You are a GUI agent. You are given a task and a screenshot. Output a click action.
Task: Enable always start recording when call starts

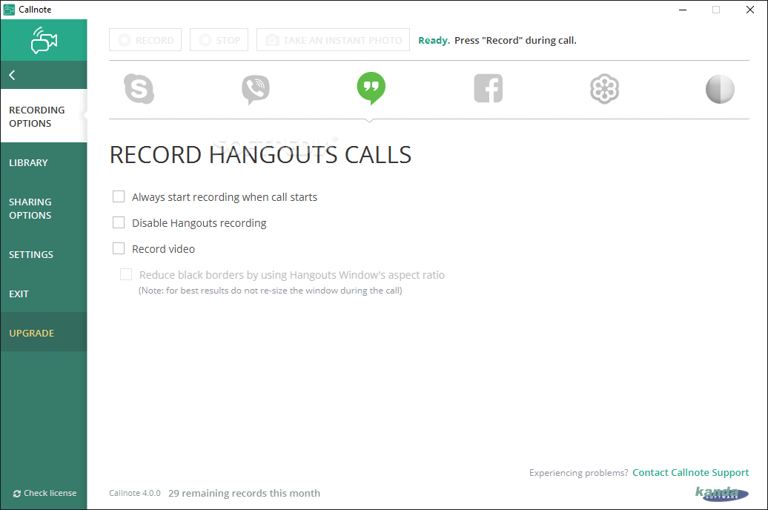[119, 196]
